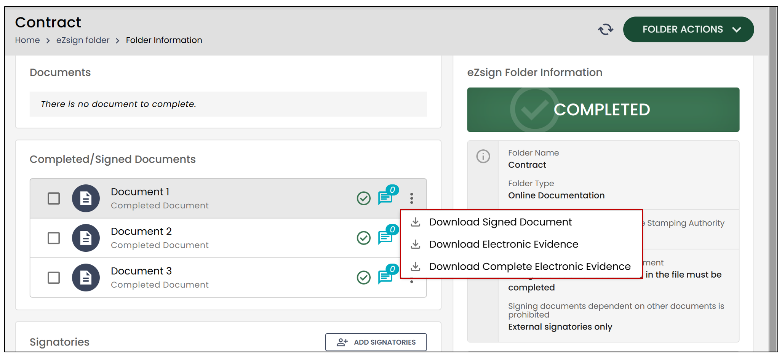Screen dimensions: 782x355
Task: Click the page vertical scrollbar
Action: tap(773, 179)
